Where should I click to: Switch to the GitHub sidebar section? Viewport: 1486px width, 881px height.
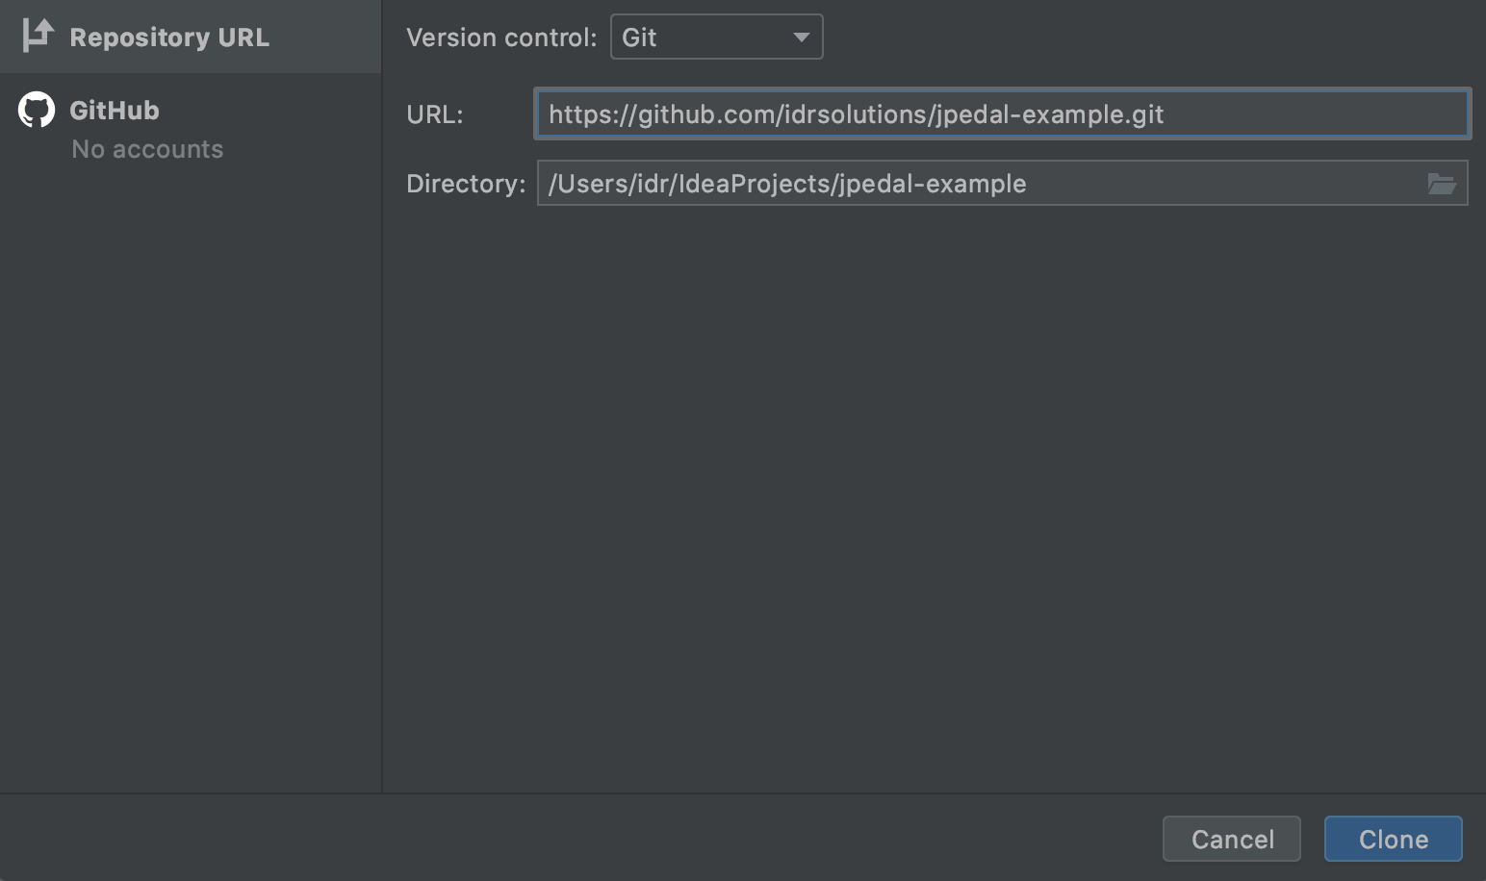pyautogui.click(x=114, y=109)
